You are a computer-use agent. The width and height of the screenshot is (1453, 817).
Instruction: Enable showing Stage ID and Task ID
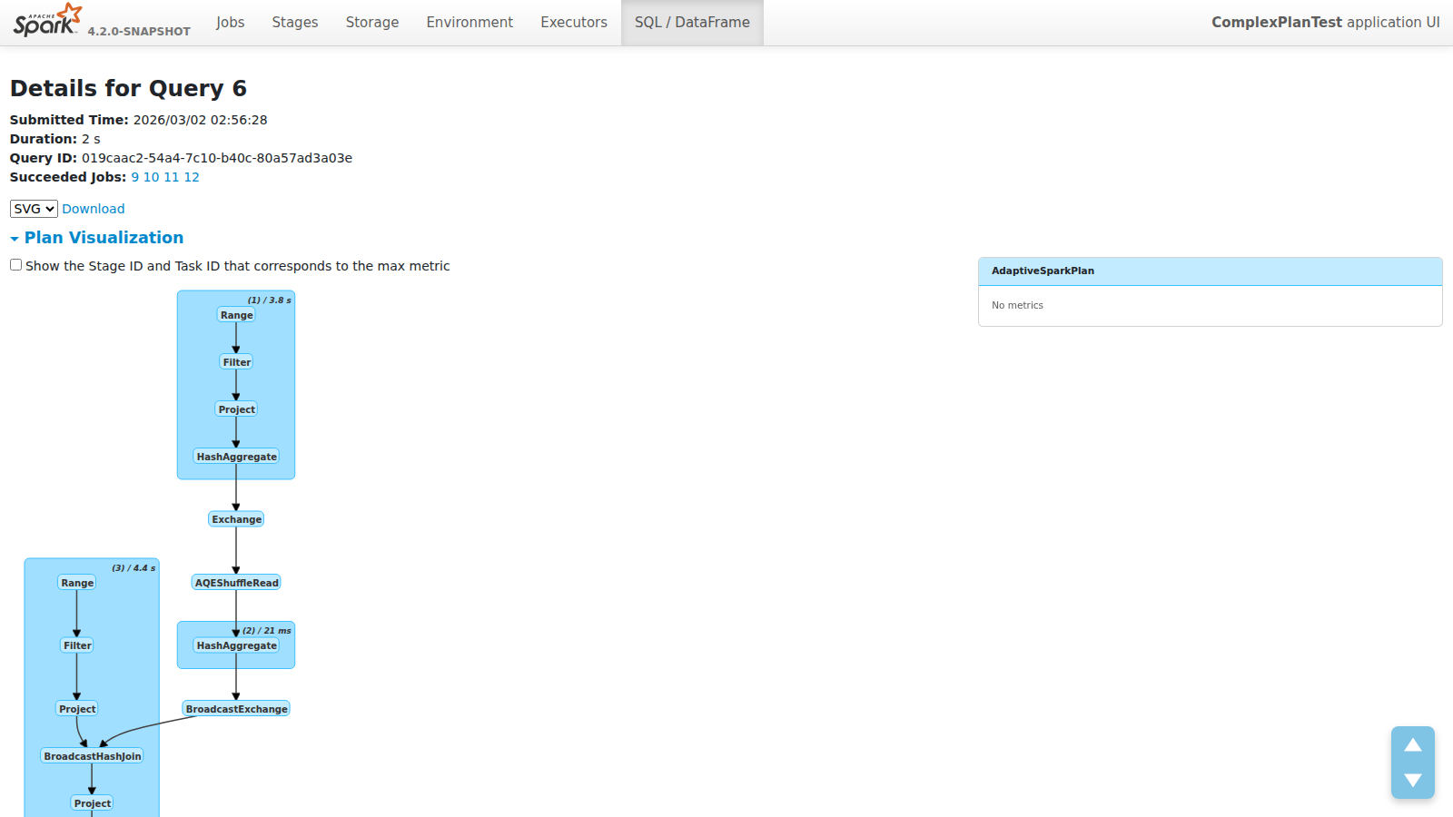(x=15, y=264)
